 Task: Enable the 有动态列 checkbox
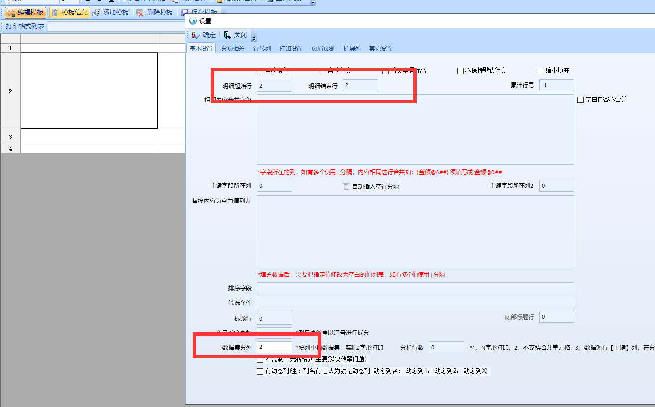pos(260,371)
